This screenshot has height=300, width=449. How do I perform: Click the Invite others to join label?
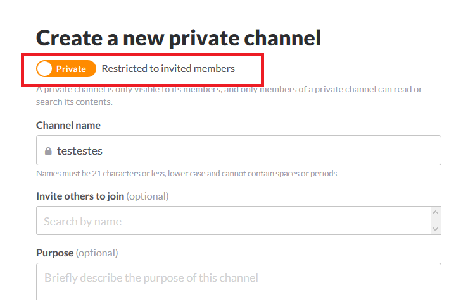pos(80,196)
